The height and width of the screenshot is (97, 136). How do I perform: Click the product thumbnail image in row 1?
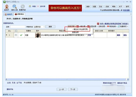[x=38, y=35]
